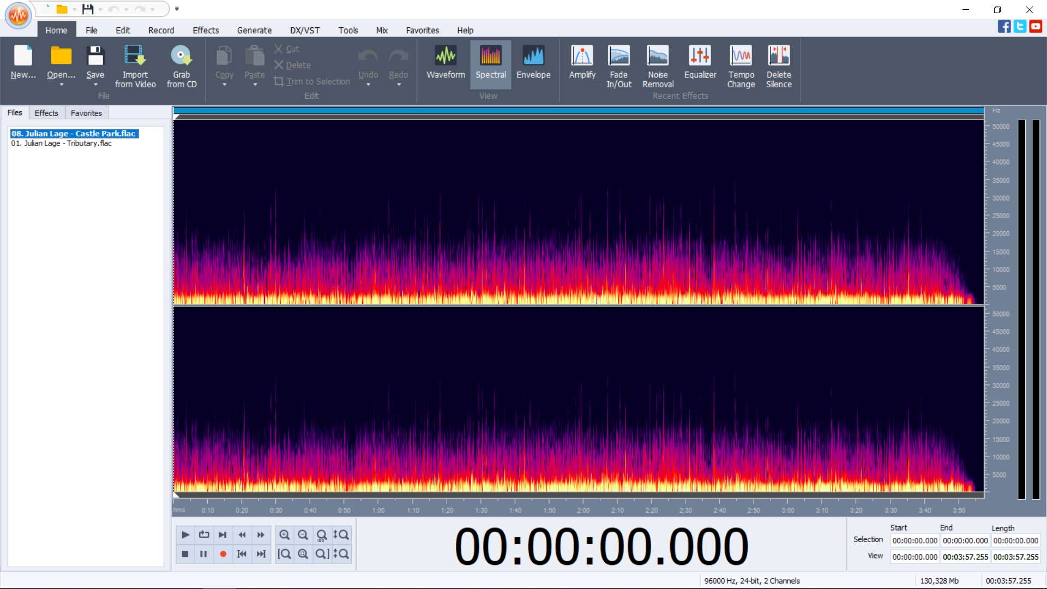
Task: Open the Noise Removal effect
Action: point(658,66)
